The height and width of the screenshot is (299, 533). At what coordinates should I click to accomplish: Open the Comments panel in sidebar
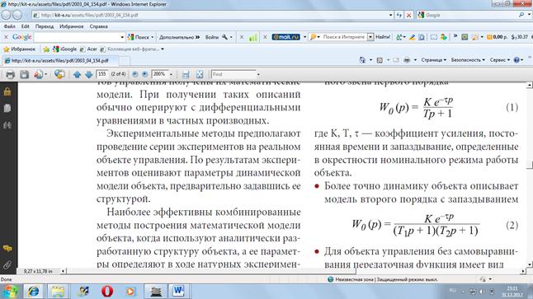pos(7,249)
